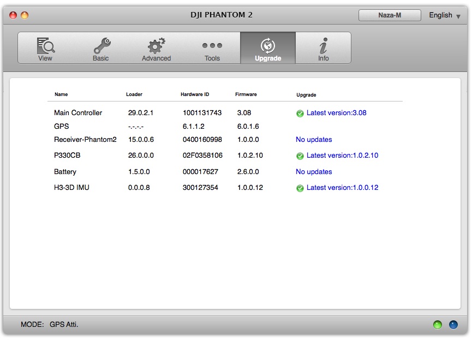
Task: Click hardware ID 0400160998
Action: point(202,140)
